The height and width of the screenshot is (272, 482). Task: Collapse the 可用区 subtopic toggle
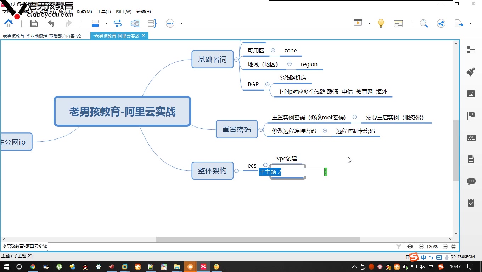[273, 50]
